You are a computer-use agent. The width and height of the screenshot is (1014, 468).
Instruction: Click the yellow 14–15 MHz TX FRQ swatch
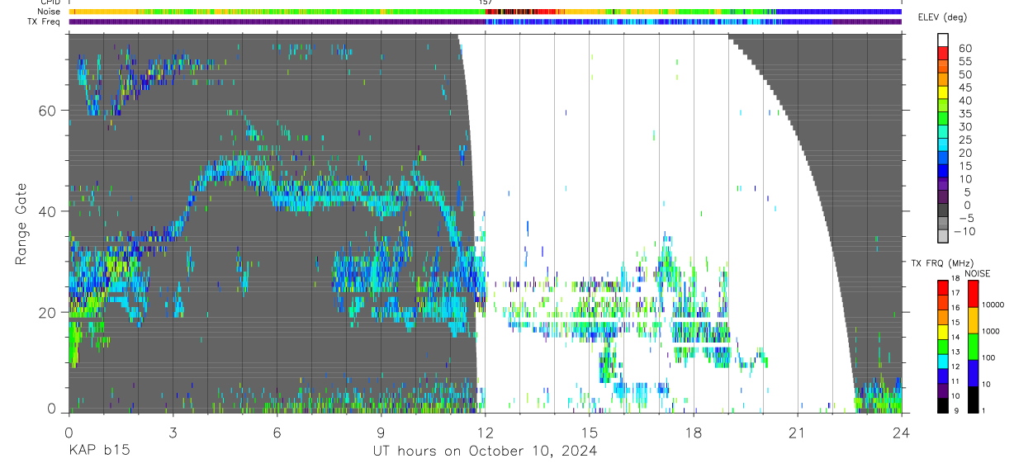(x=943, y=332)
